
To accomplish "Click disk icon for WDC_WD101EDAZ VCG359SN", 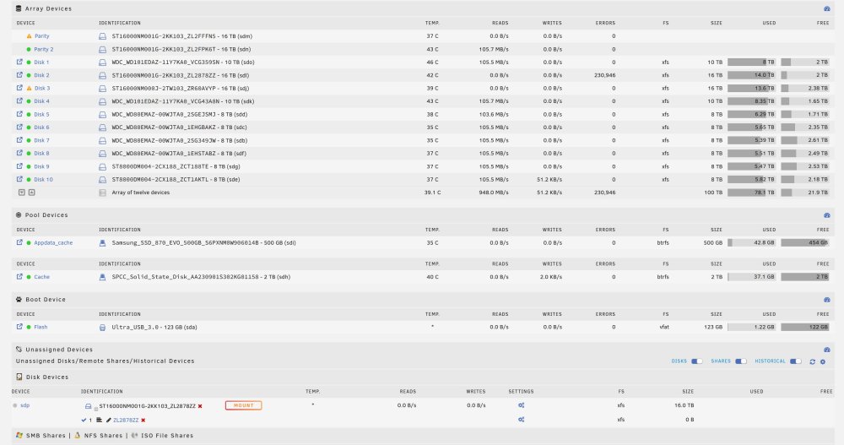I will click(102, 62).
